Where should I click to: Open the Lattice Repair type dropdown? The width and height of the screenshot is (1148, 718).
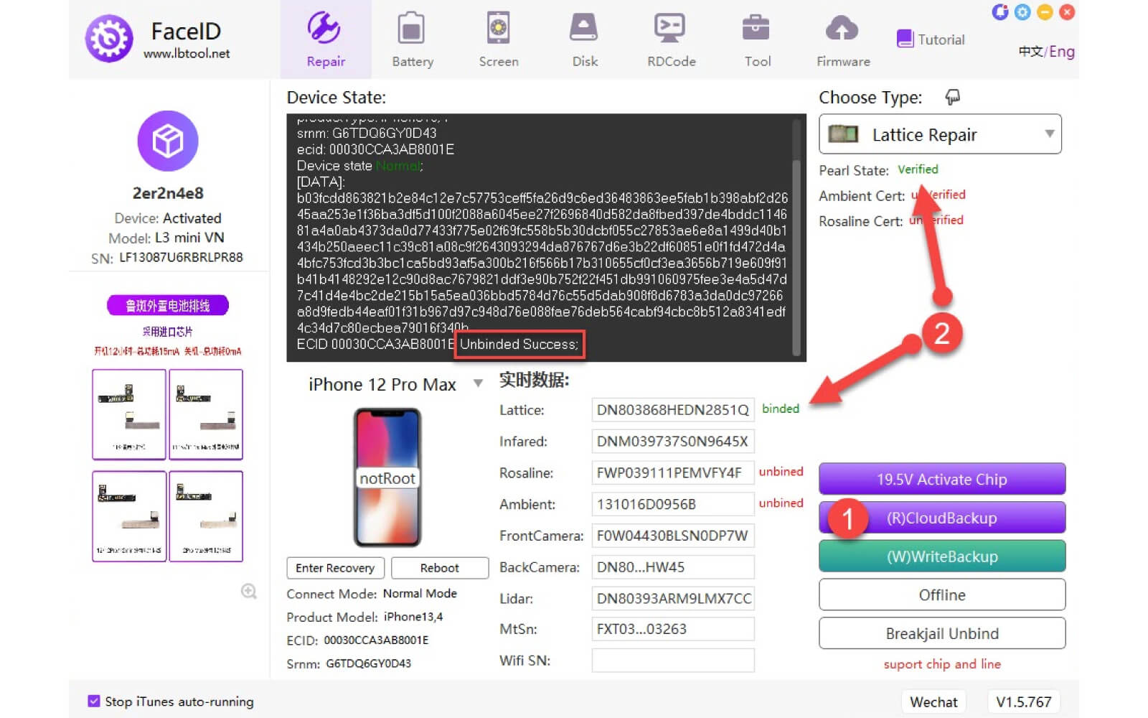940,134
